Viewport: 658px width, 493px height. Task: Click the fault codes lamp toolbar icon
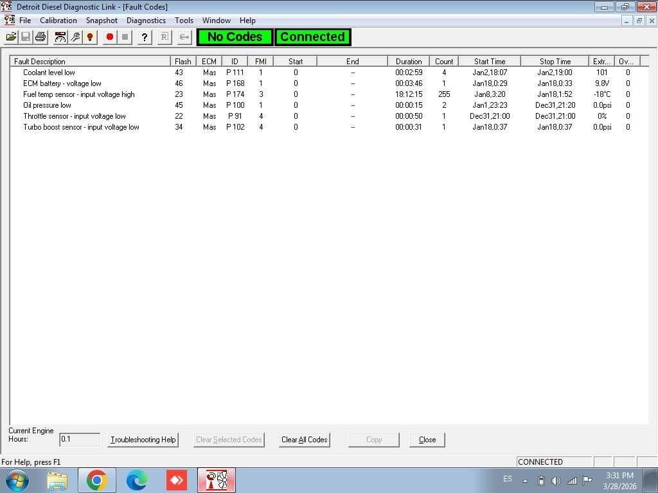pos(90,37)
